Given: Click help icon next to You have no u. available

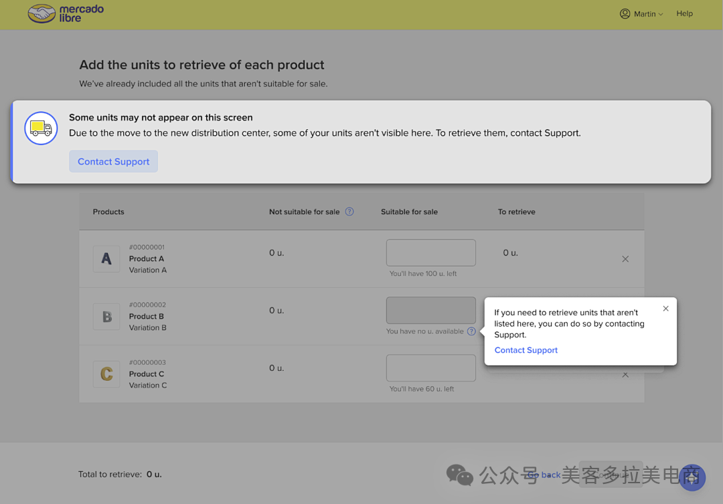Looking at the screenshot, I should click(471, 331).
